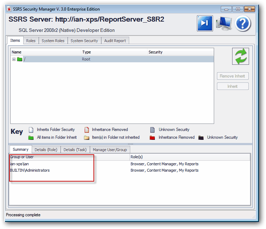
Task: Open the Audit Report tab
Action: tap(115, 41)
